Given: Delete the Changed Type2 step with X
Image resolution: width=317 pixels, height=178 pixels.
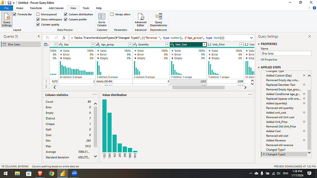Looking at the screenshot, I should pyautogui.click(x=264, y=154).
